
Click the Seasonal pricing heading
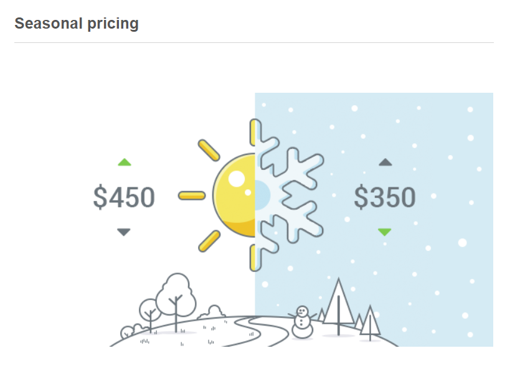77,24
